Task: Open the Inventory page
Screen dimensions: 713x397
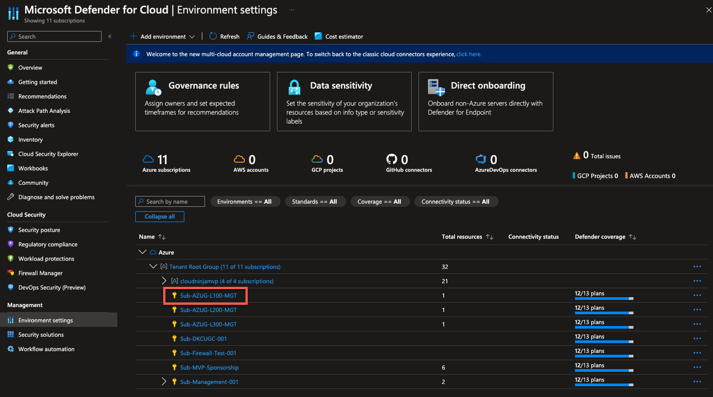Action: 30,139
